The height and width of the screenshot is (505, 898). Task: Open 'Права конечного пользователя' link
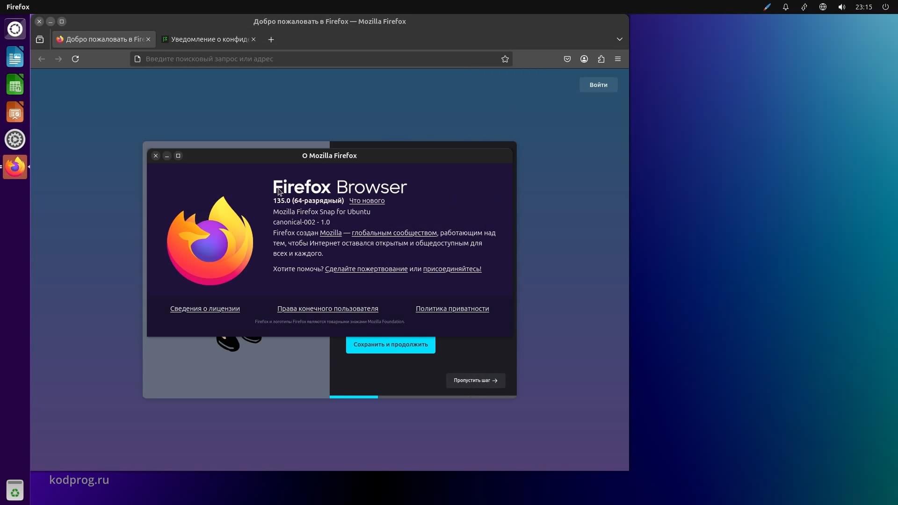coord(328,309)
